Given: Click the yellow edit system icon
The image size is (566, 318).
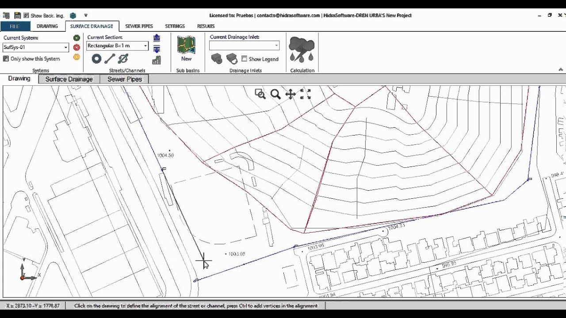Looking at the screenshot, I should (76, 57).
